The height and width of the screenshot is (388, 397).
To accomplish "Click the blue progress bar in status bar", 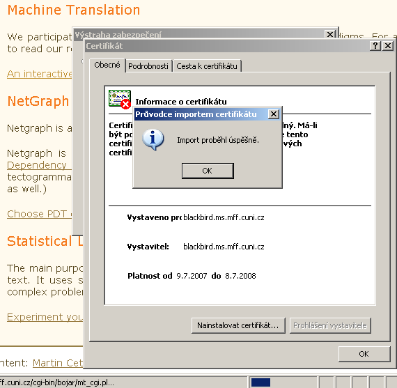I will click(x=260, y=382).
